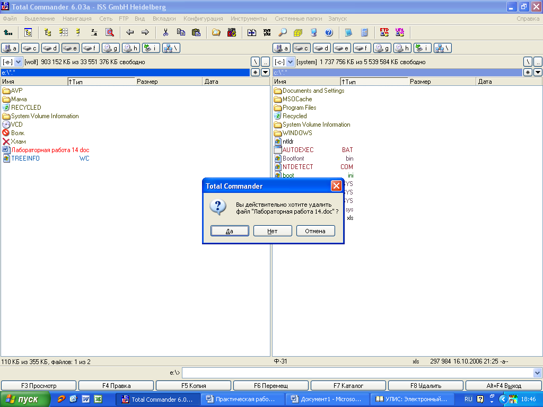This screenshot has height=407, width=543.
Task: Open right panel directory history arrow
Action: 538,72
